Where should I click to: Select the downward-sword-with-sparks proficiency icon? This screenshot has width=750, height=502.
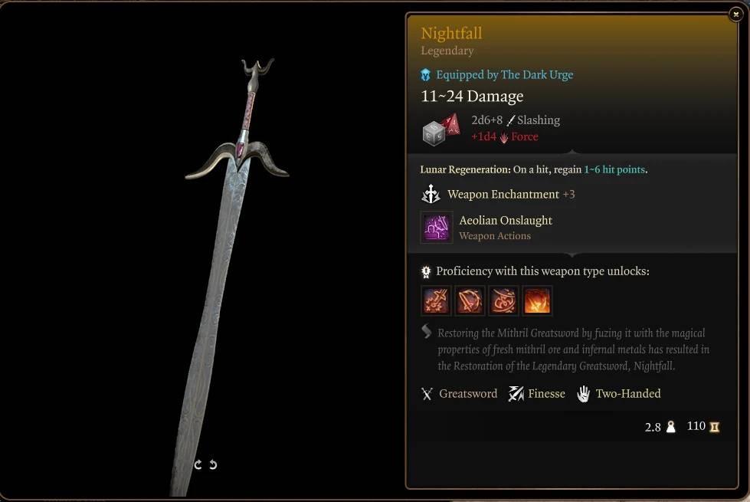tap(436, 300)
